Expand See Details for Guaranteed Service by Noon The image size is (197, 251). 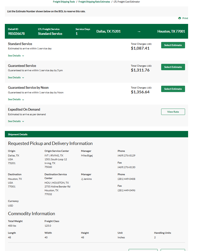point(16,99)
